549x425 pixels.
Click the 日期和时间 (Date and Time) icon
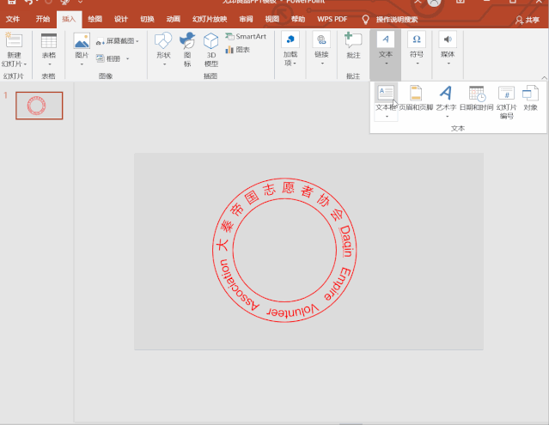[x=477, y=94]
